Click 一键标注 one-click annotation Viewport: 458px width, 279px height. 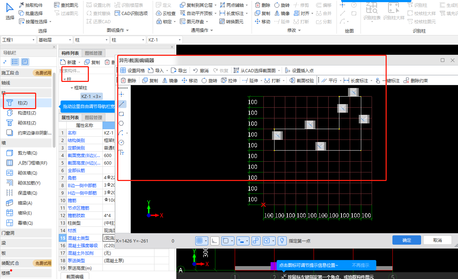(387, 80)
